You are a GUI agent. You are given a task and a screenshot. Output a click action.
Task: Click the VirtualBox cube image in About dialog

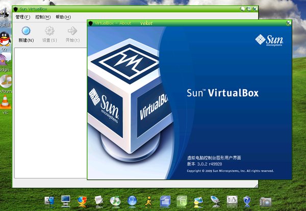click(130, 99)
